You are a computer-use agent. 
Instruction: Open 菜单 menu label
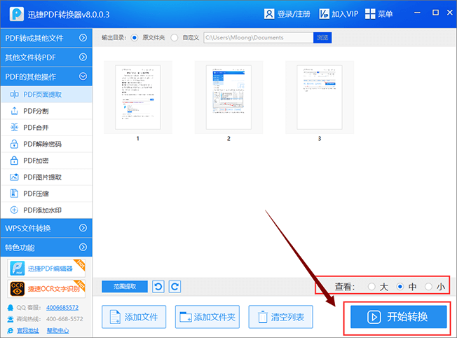(x=386, y=14)
